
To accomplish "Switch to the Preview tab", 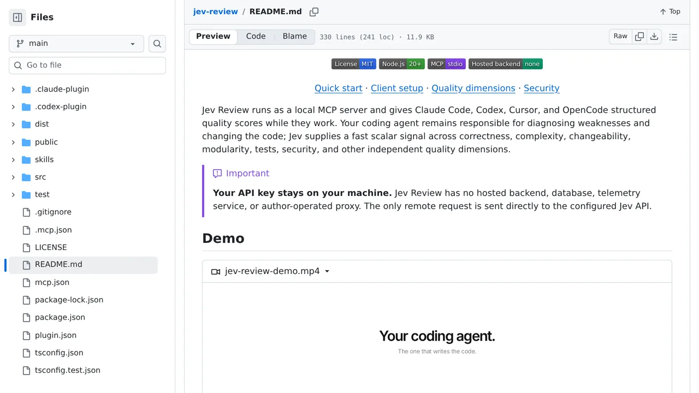I will click(x=213, y=37).
